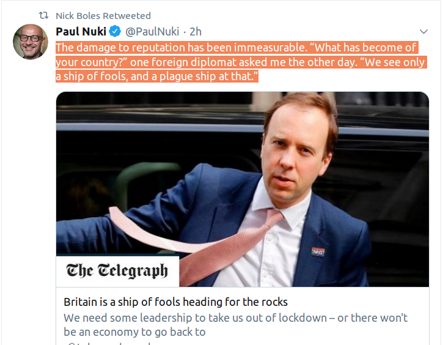This screenshot has width=443, height=345.
Task: Open the tweet's 2h timestamp
Action: coord(196,31)
